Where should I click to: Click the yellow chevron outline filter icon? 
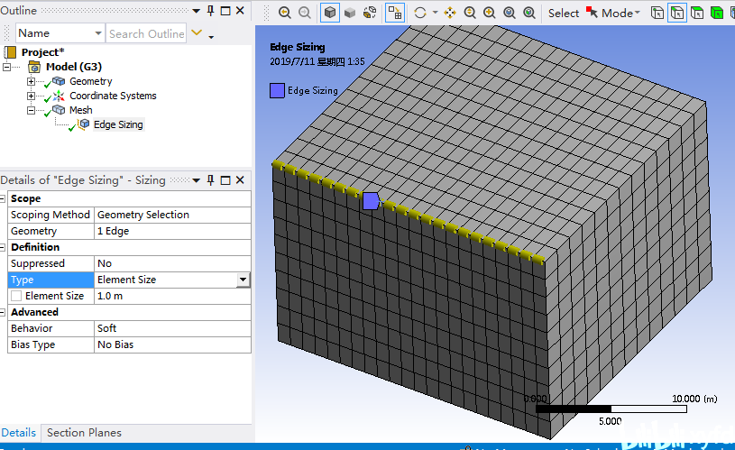point(197,32)
